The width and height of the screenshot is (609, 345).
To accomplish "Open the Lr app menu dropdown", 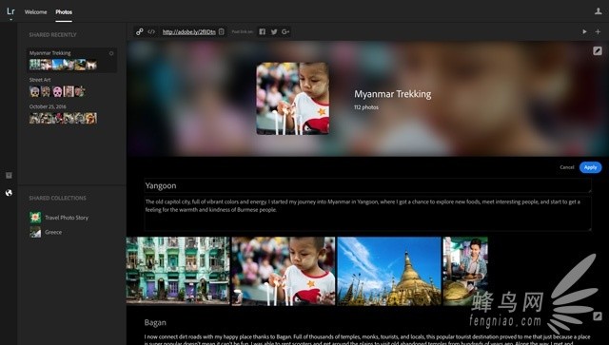I will (10, 12).
